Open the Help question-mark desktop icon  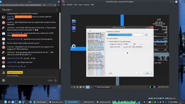tap(74, 28)
